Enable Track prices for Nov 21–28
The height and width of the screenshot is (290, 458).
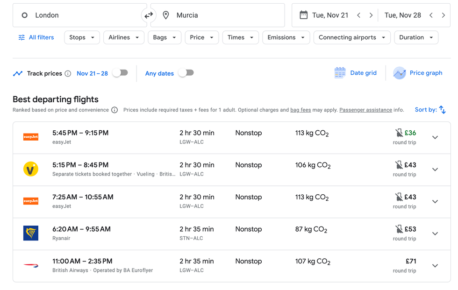click(120, 73)
